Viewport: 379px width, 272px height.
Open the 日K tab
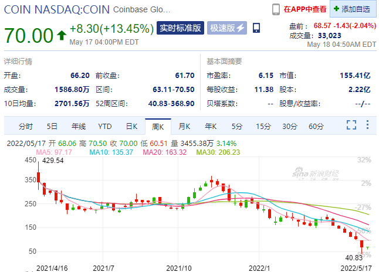point(132,127)
